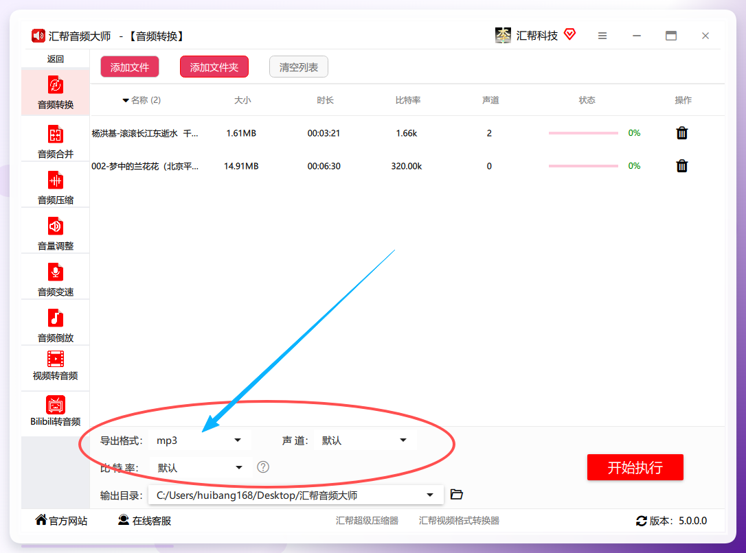Click the bitrate help question mark icon
Viewport: 746px width, 553px height.
262,467
